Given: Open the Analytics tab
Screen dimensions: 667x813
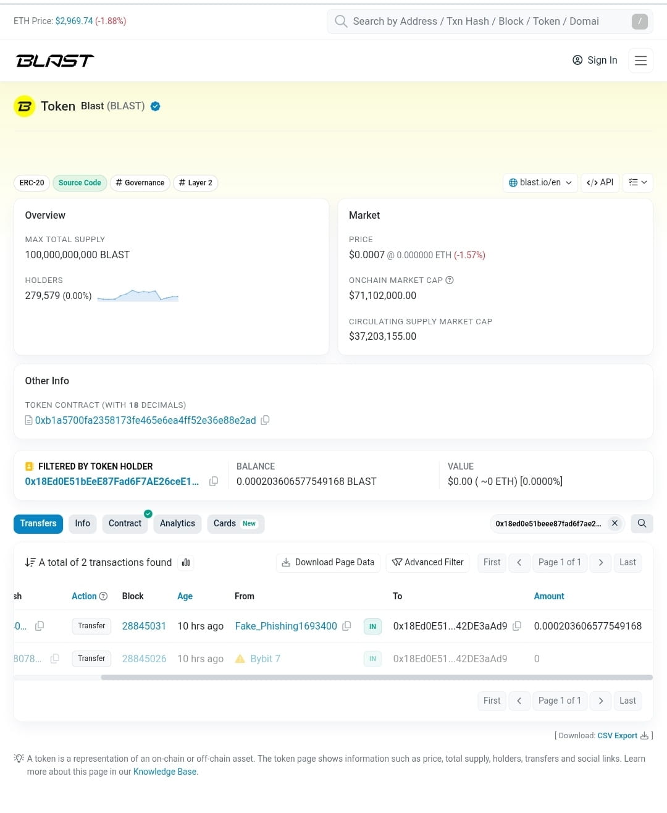Looking at the screenshot, I should tap(177, 523).
